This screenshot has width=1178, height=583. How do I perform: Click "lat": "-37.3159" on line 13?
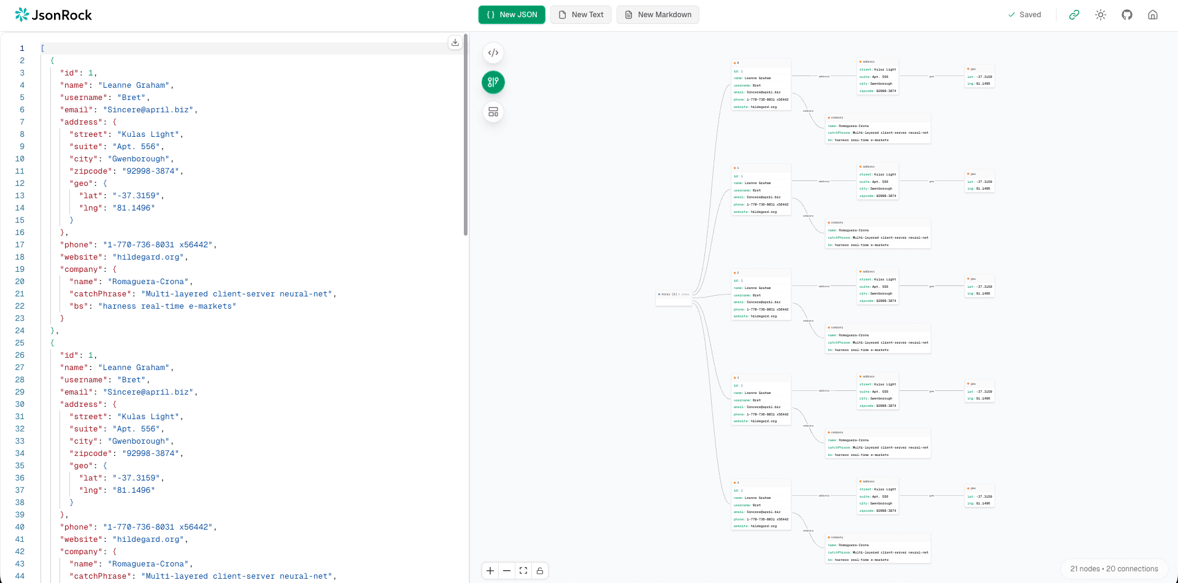(x=121, y=196)
